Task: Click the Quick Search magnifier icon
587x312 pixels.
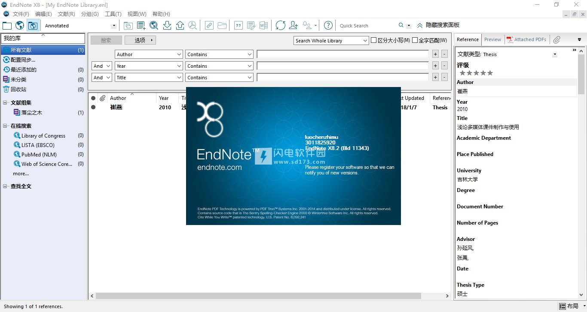Action: [x=401, y=25]
